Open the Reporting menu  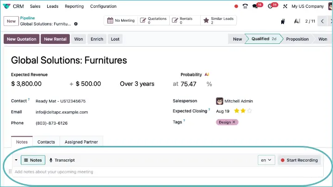pyautogui.click(x=74, y=6)
